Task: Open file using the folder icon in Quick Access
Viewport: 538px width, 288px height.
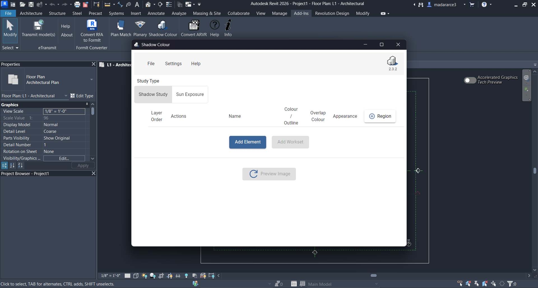Action: point(22,4)
